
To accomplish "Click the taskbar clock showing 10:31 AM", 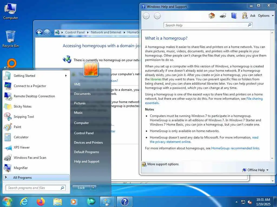I will pyautogui.click(x=263, y=202).
